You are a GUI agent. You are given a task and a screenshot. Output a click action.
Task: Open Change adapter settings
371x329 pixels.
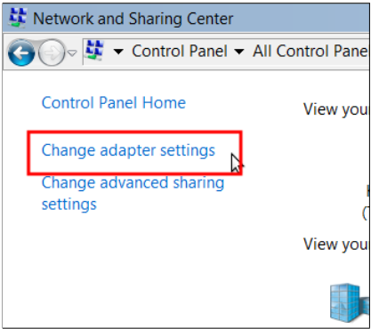tap(128, 150)
